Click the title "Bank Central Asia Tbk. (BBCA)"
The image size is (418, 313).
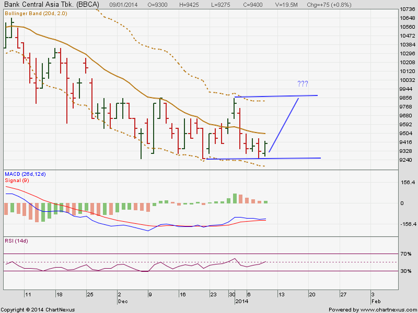click(52, 4)
